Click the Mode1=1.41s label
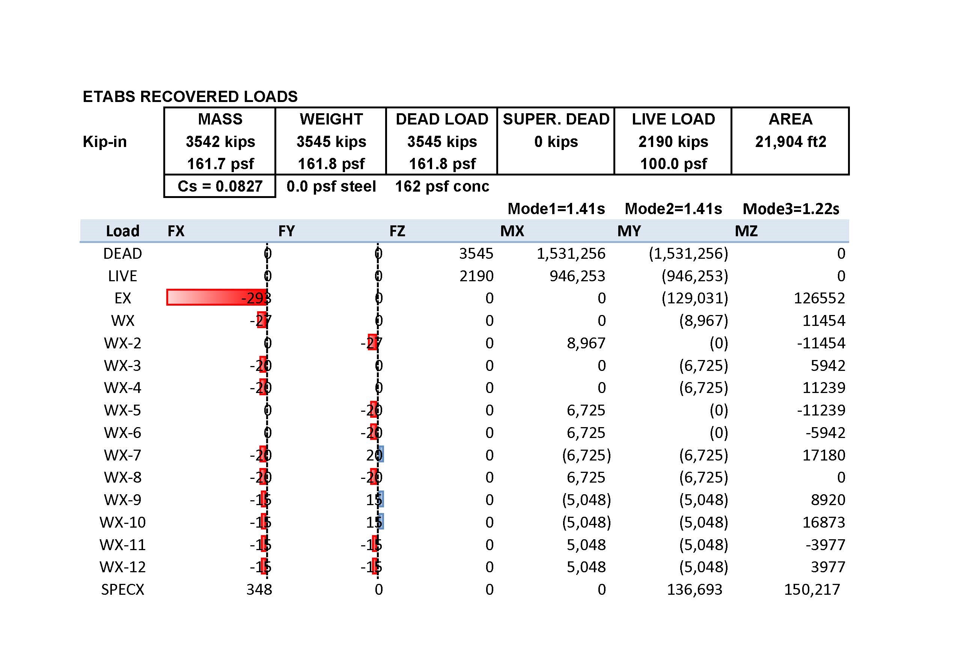This screenshot has width=955, height=669. point(556,208)
